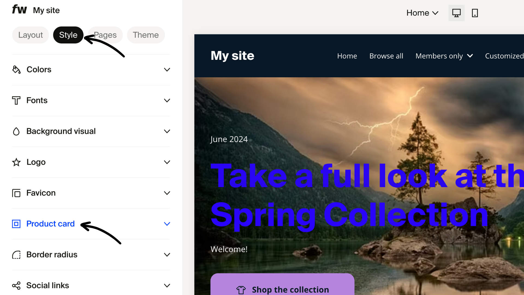The width and height of the screenshot is (524, 295).
Task: Expand the Product card chevron
Action: [167, 224]
